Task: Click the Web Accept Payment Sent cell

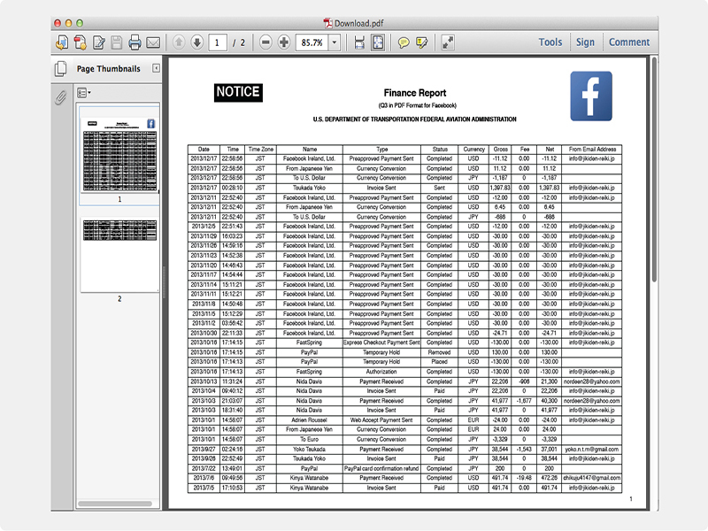Action: point(381,419)
